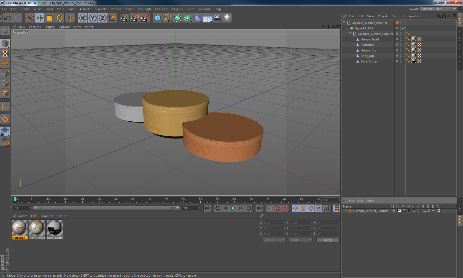Image resolution: width=463 pixels, height=278 pixels.
Task: Activate the Move tool
Action: point(40,18)
